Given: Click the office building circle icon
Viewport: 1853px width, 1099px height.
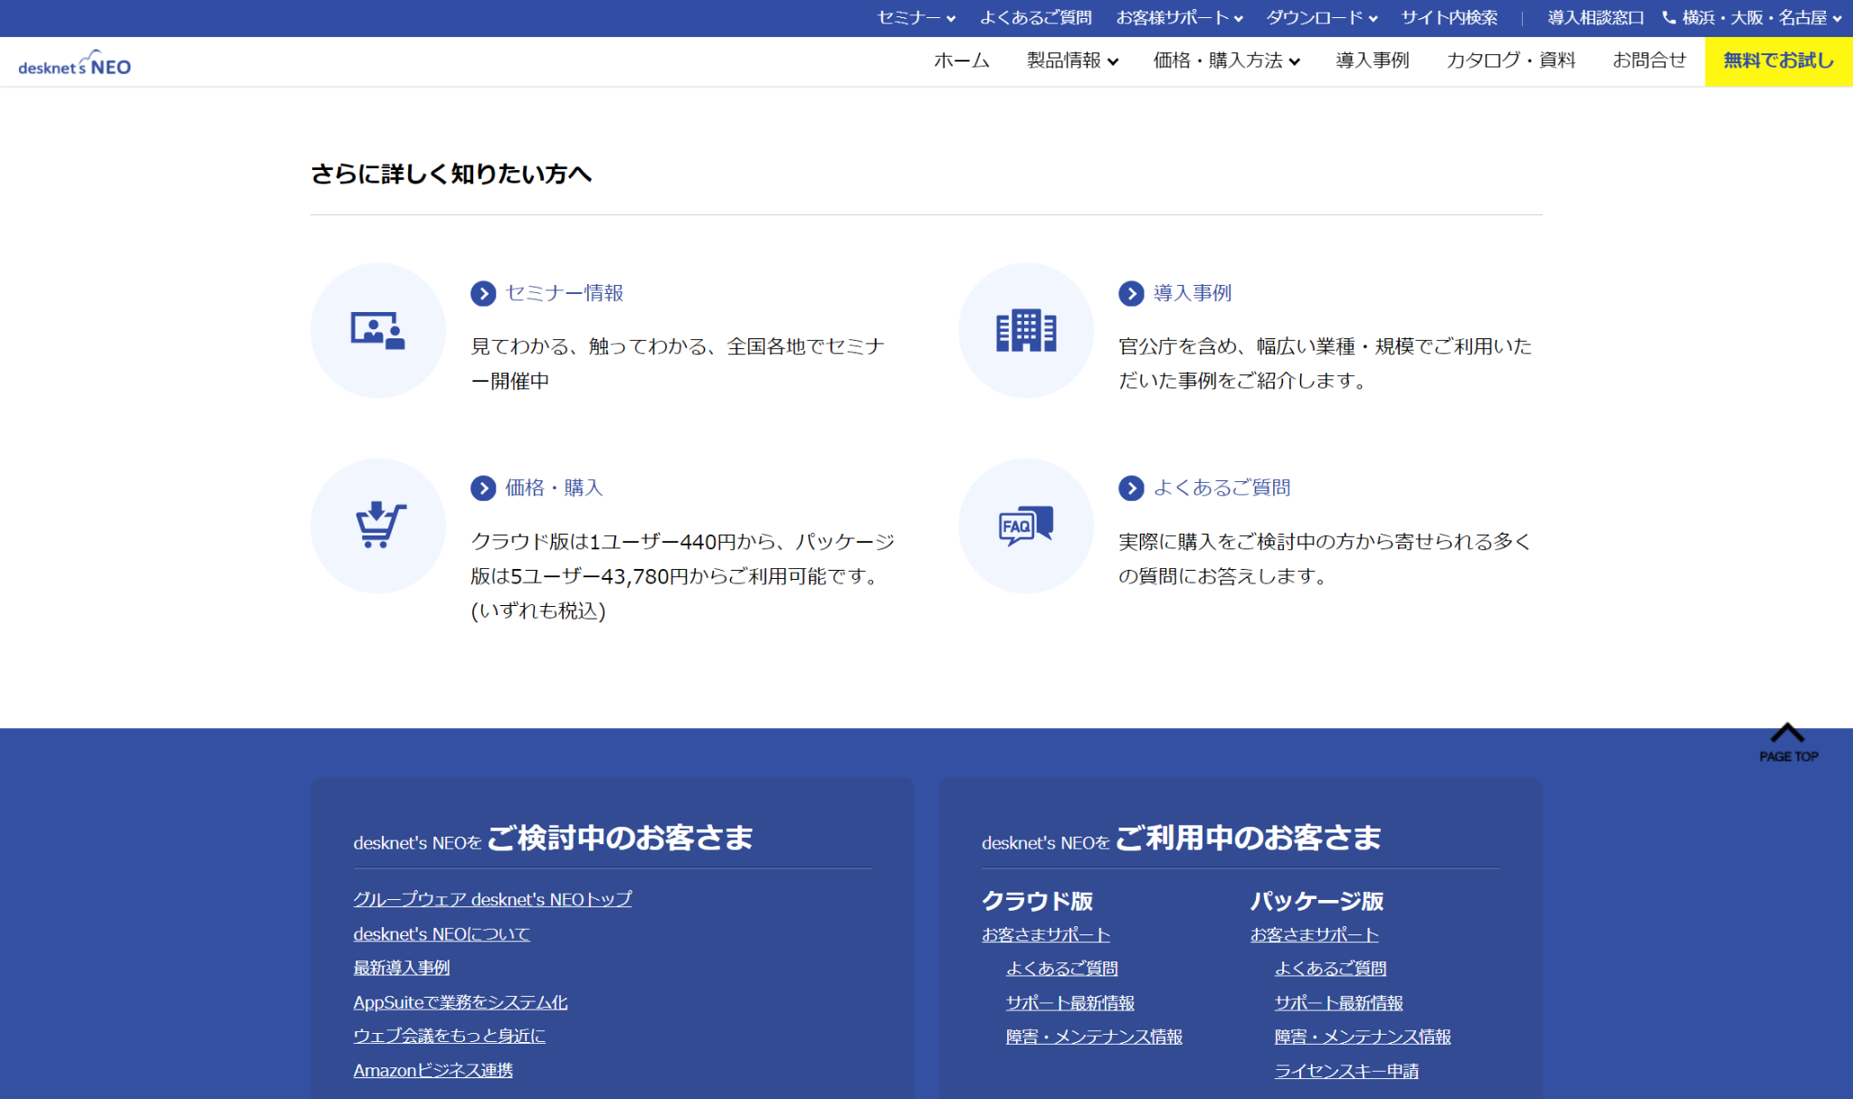Looking at the screenshot, I should tap(1026, 330).
